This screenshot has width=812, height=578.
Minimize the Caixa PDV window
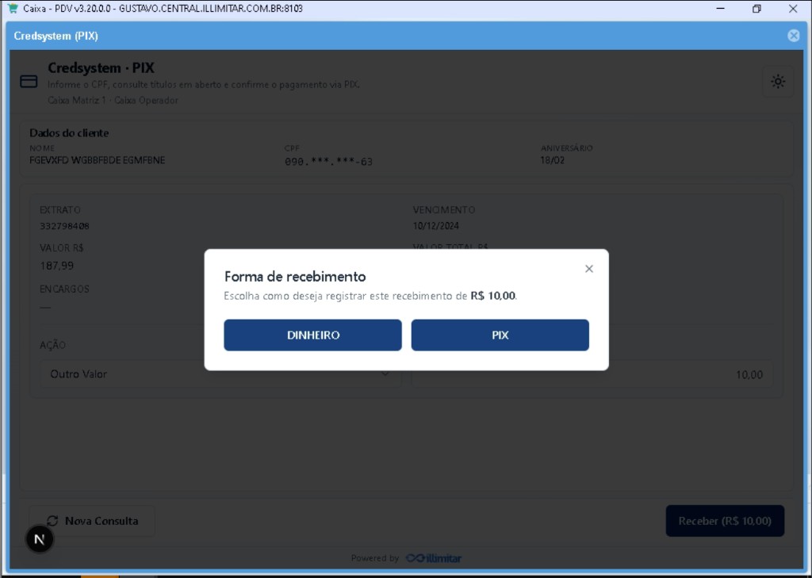(x=720, y=8)
